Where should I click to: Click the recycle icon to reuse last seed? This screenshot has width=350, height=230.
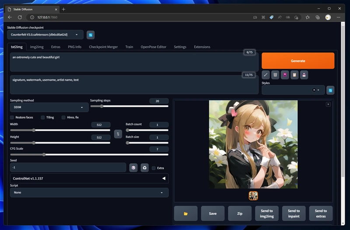[144, 168]
